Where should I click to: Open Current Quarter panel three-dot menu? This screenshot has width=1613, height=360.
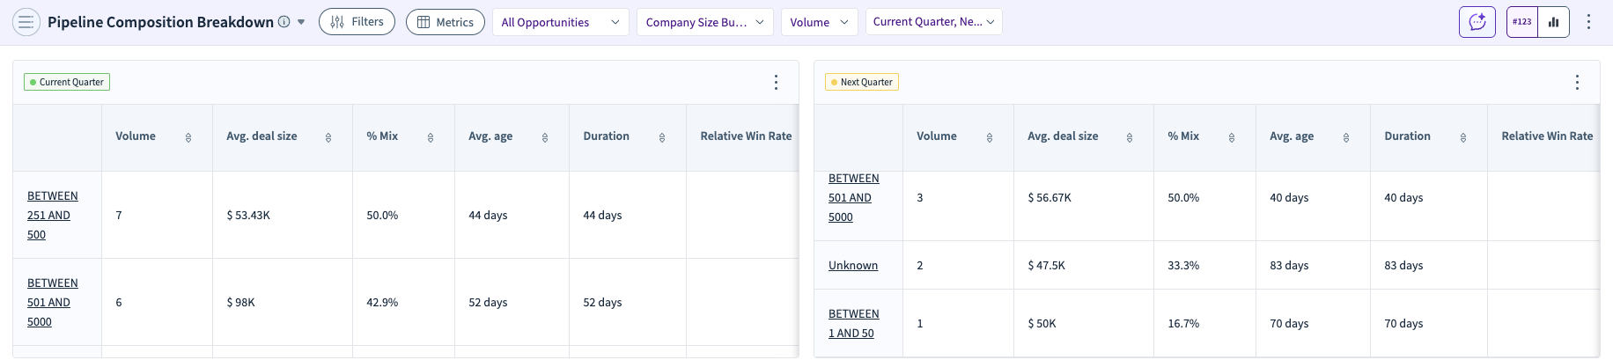tap(776, 82)
